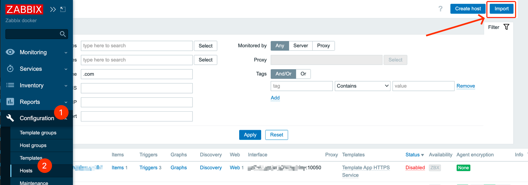Image resolution: width=528 pixels, height=185 pixels.
Task: Open the Contains tag operator dropdown
Action: 362,86
